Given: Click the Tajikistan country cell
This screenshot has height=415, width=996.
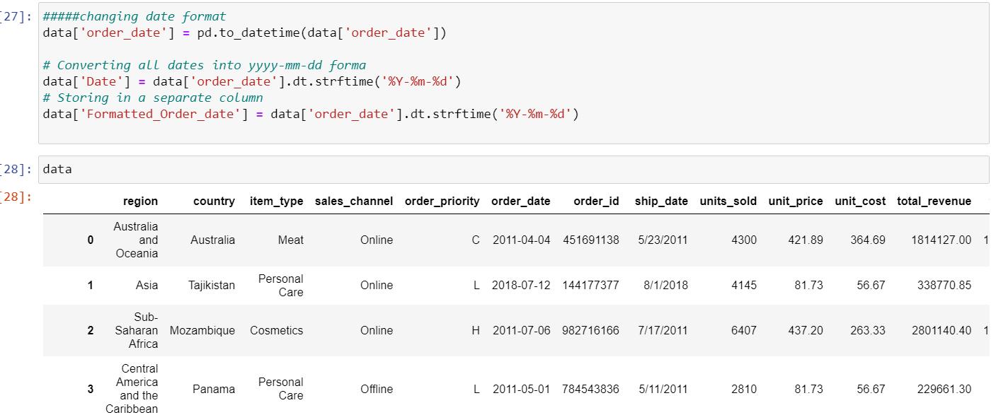Looking at the screenshot, I should pos(212,286).
